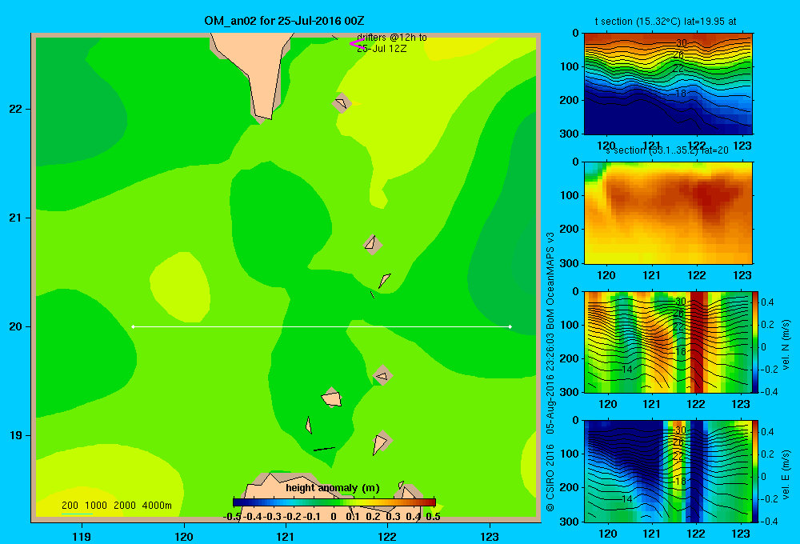Image resolution: width=800 pixels, height=544 pixels.
Task: Click the 0.5 tick on height anomaly scale
Action: (433, 517)
